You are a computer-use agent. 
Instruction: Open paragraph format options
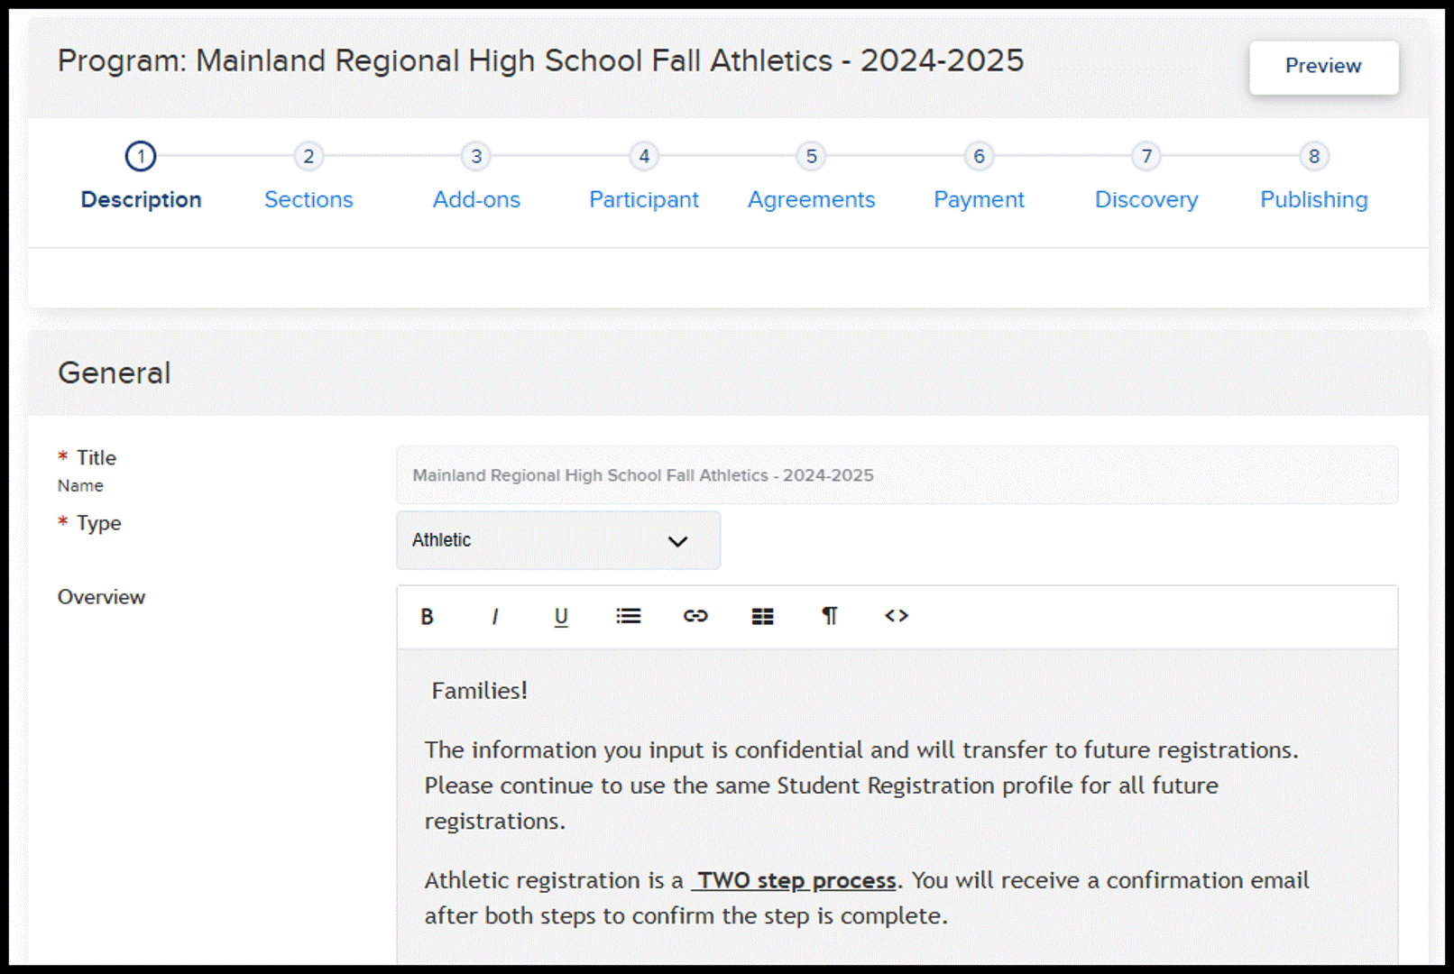coord(830,616)
